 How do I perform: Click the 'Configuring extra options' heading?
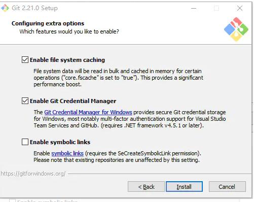tap(48, 23)
